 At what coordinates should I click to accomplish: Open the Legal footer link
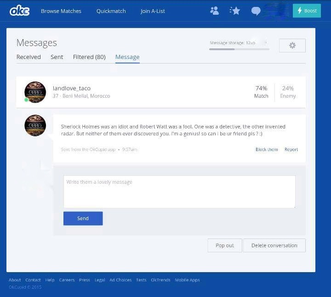point(100,280)
